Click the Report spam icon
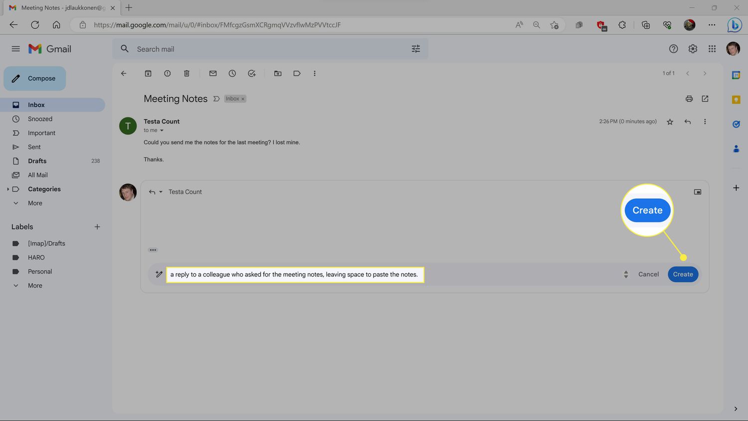 [168, 73]
